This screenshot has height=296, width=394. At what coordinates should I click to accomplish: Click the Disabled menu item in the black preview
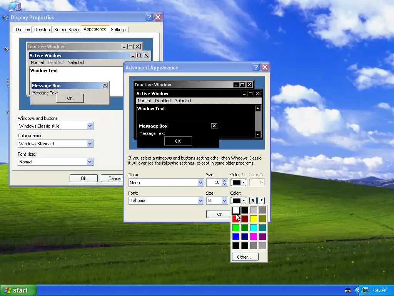[163, 101]
